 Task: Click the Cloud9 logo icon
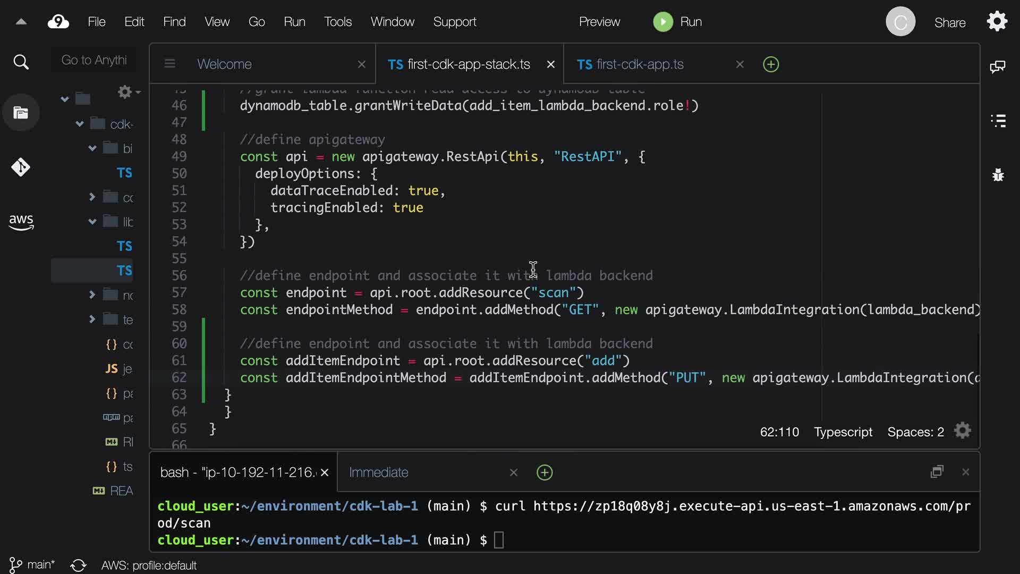coord(58,22)
